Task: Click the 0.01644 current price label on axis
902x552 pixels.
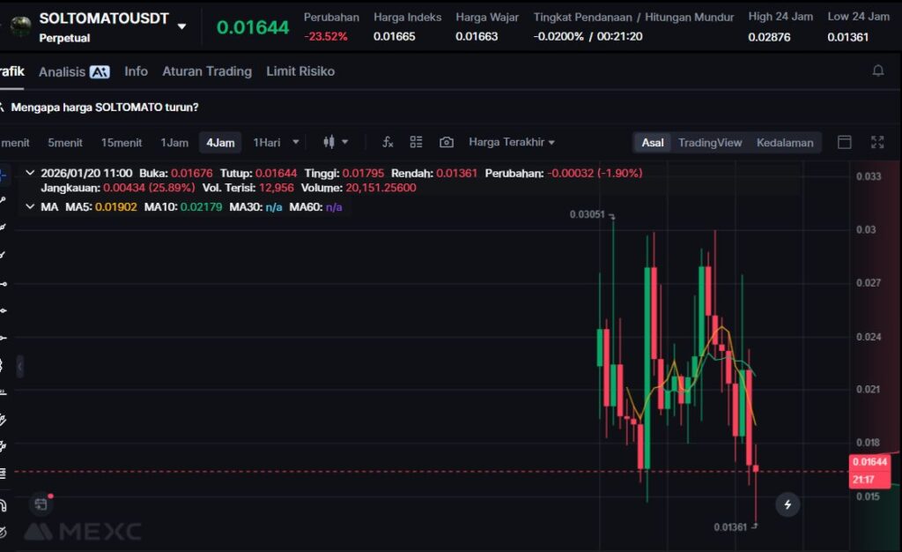Action: tap(869, 461)
